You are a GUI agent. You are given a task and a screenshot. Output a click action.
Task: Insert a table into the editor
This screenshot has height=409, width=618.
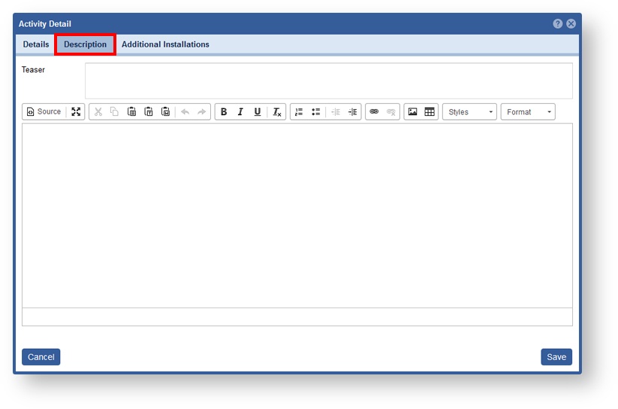pos(430,112)
